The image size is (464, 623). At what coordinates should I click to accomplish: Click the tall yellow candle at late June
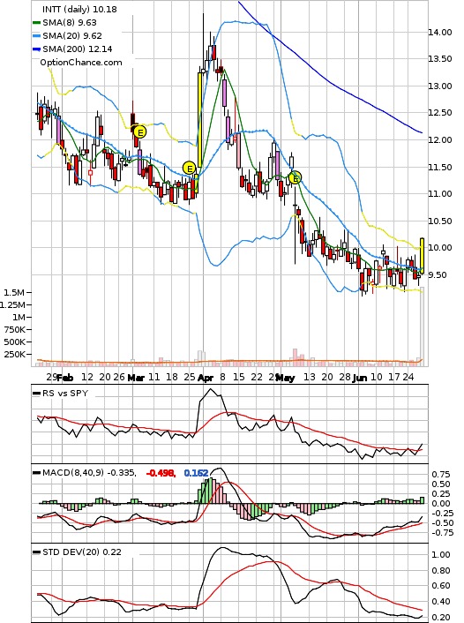point(422,256)
